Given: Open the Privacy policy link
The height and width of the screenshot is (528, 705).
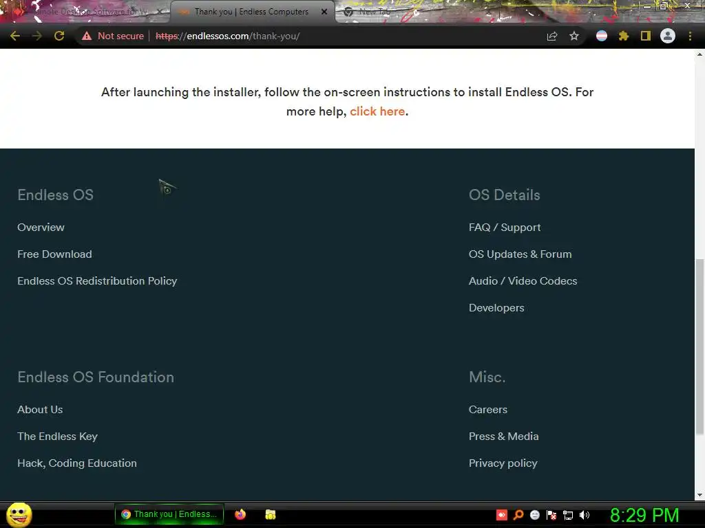Looking at the screenshot, I should 503,463.
